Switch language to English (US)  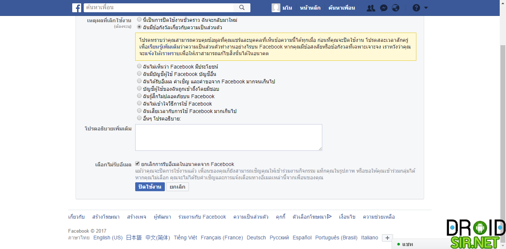[x=108, y=238]
